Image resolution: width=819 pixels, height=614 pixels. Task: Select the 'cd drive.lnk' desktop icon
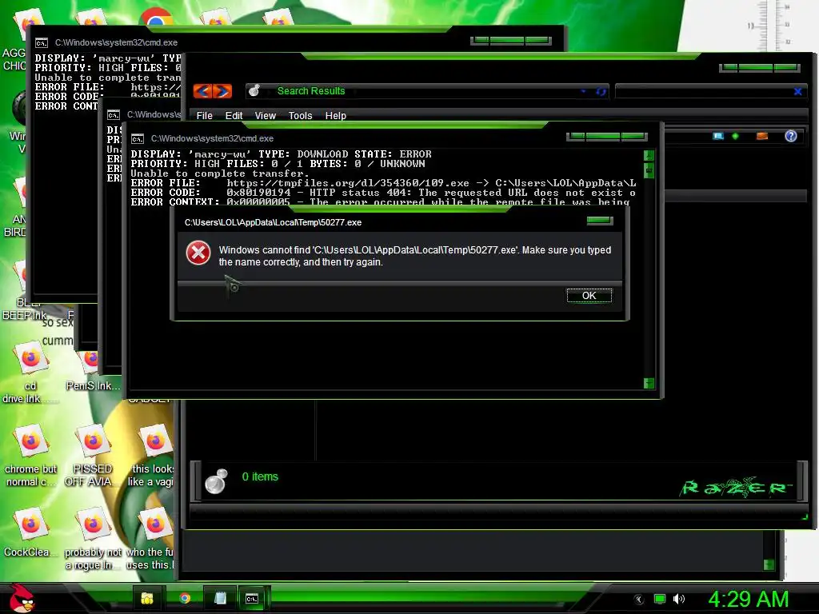[30, 372]
